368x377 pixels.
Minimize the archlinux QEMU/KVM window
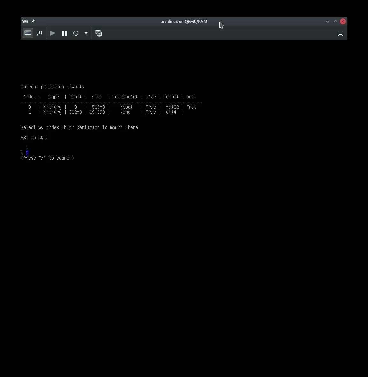[327, 21]
